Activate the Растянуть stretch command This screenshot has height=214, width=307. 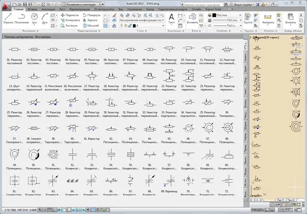point(69,26)
